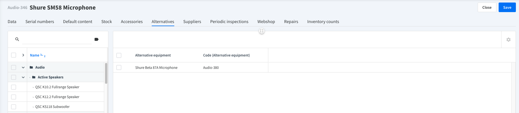
Task: Click the equipment tree scrollbar
Action: (x=106, y=73)
